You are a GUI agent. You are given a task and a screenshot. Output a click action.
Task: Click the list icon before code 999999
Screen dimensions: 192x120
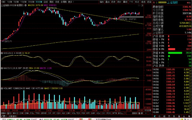pyautogui.click(x=157, y=2)
